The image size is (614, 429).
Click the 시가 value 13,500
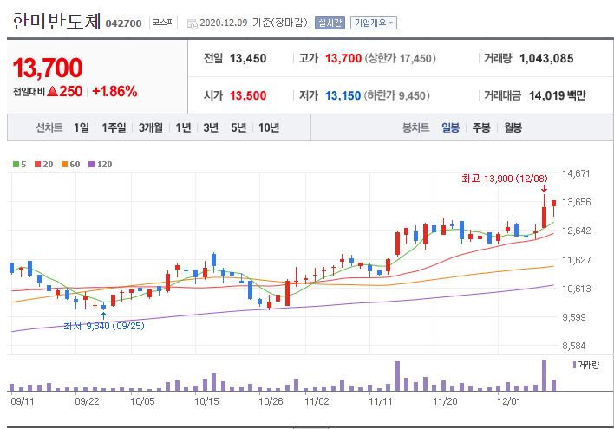click(248, 95)
